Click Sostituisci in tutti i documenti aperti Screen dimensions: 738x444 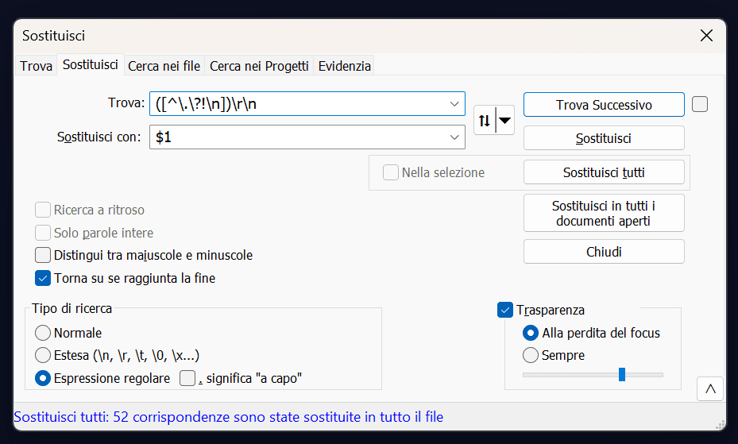pos(604,213)
